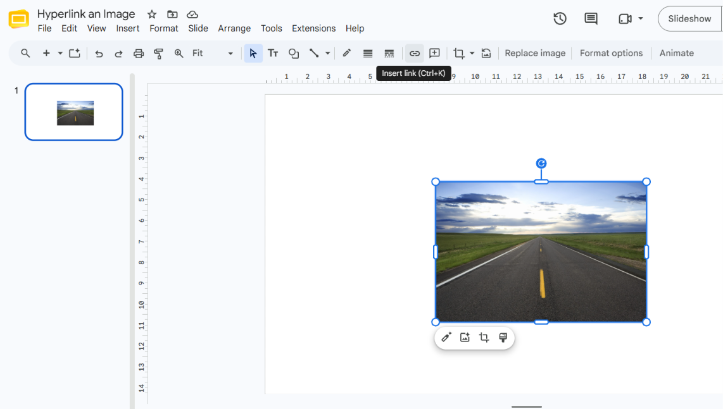Expand the line type dropdown arrow

coord(328,54)
